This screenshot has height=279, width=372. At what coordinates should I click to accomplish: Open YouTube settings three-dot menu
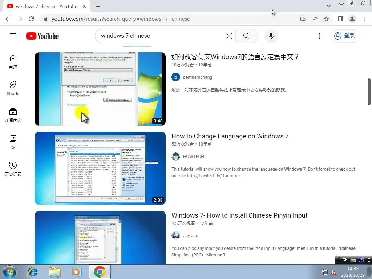coord(320,36)
